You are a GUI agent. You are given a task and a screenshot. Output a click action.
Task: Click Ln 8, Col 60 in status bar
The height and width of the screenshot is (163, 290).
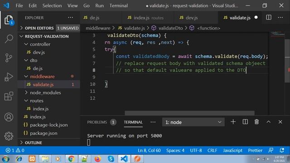(x=149, y=150)
